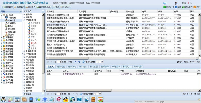Click the red telephone icon in bottom dock
Image resolution: width=201 pixels, height=103 pixels.
(59, 99)
